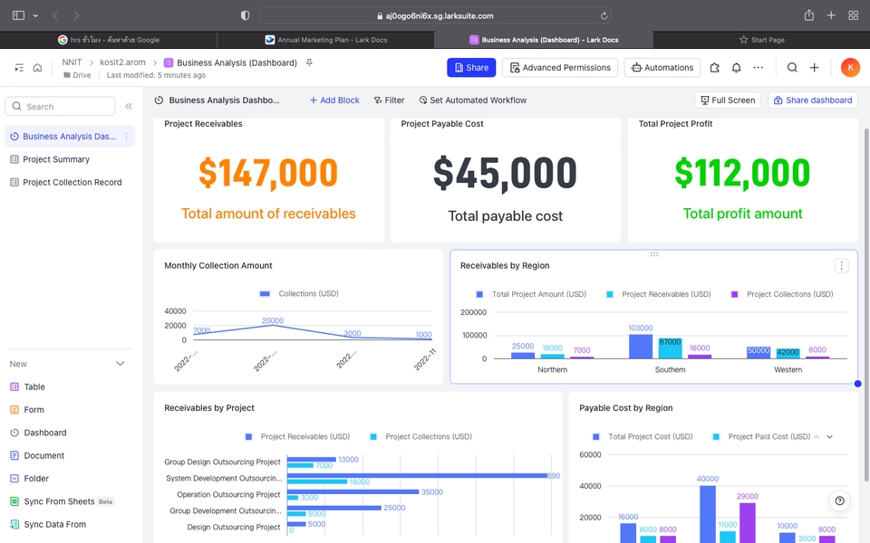Click the blue Share button
Image resolution: width=870 pixels, height=543 pixels.
click(x=471, y=68)
